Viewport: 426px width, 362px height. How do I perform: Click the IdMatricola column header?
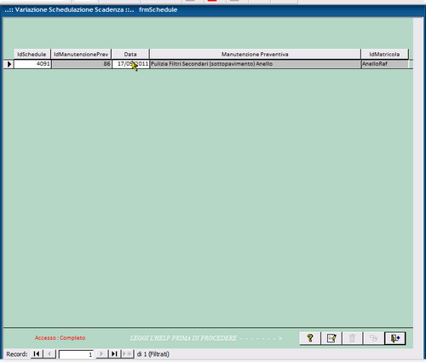point(384,54)
